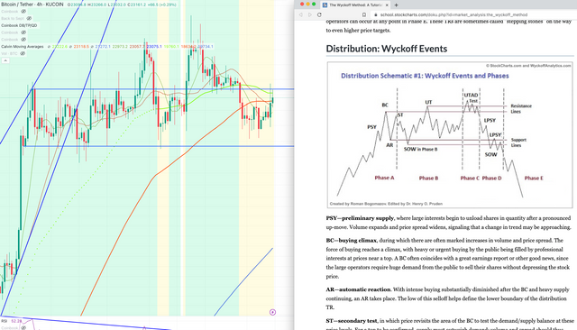Close The Wyckoff Method tab
The width and height of the screenshot is (577, 330).
coord(387,5)
